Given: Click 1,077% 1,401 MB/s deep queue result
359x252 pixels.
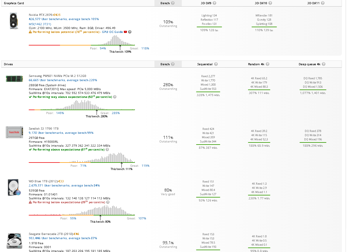Looking at the screenshot, I should tap(313, 93).
